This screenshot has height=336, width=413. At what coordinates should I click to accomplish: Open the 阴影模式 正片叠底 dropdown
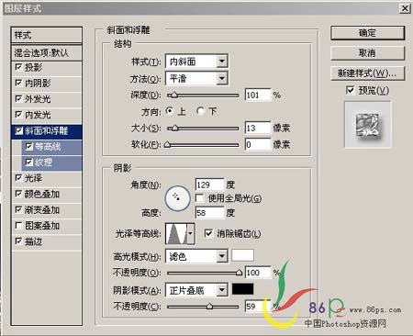point(196,290)
